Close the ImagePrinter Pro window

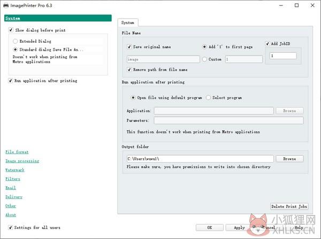[312, 5]
